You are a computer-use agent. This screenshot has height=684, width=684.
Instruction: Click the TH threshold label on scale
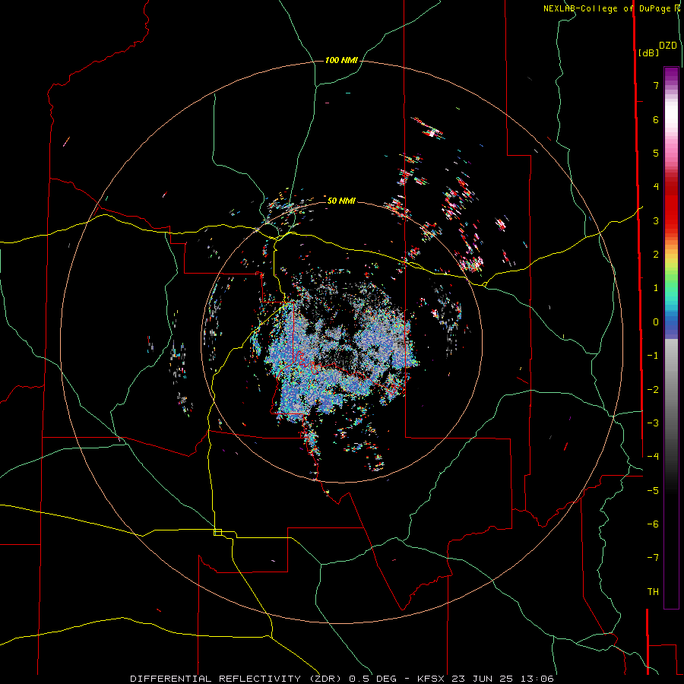(x=653, y=592)
